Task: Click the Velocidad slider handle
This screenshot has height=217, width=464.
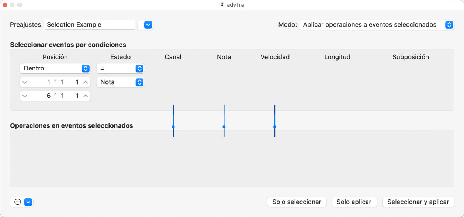Action: pos(274,127)
